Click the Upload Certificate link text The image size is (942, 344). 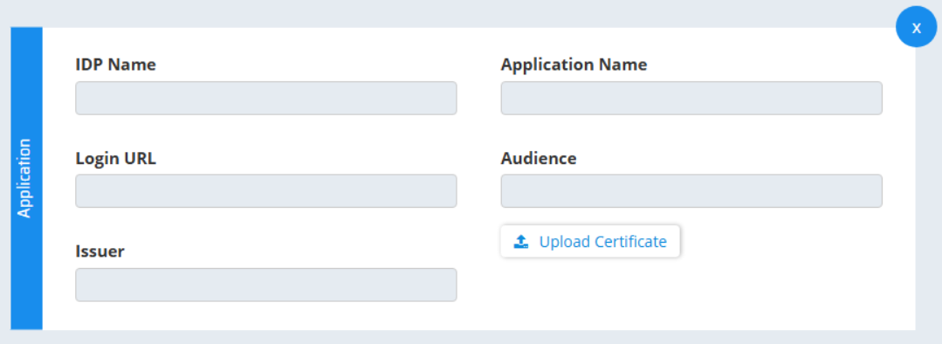click(x=603, y=241)
